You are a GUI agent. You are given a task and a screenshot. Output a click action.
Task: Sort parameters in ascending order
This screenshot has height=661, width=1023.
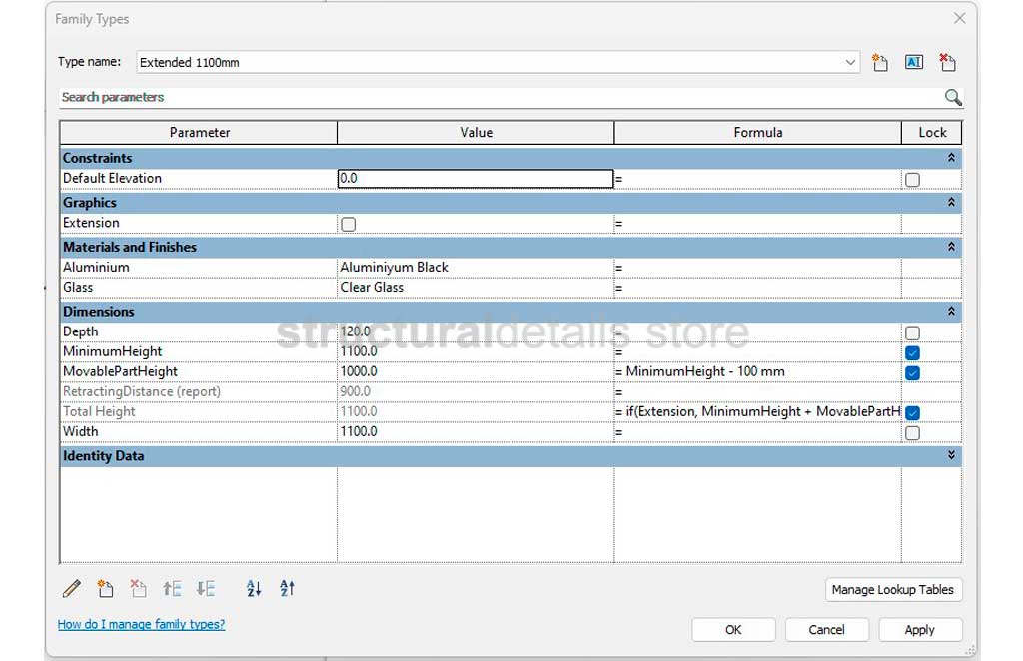coord(254,589)
